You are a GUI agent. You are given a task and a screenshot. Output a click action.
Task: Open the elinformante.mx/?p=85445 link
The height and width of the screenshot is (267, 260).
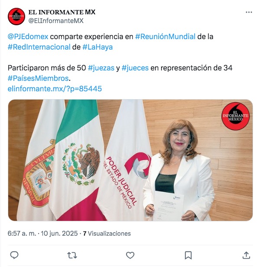[55, 89]
